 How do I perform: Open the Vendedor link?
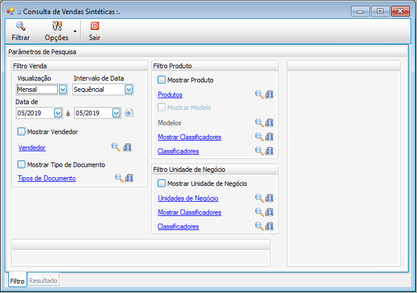tap(32, 148)
